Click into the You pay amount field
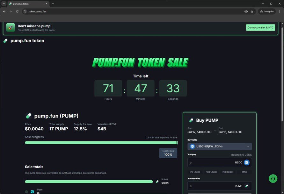This screenshot has width=284, height=194. click(x=220, y=162)
